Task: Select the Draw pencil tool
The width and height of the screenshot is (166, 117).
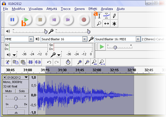Action: tap(114, 16)
